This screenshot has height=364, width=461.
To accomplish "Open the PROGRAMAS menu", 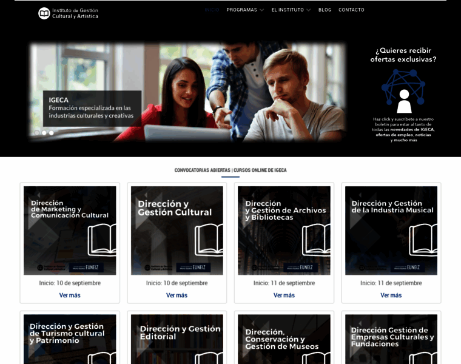I will click(241, 10).
